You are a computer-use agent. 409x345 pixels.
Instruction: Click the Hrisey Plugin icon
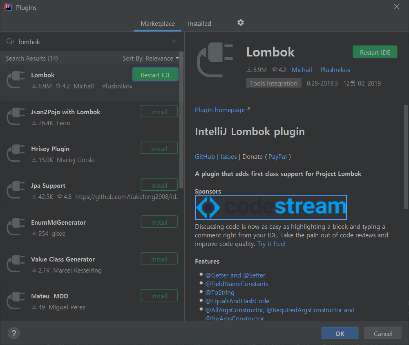coord(16,153)
